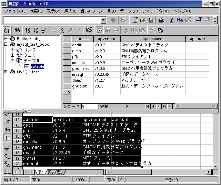Select row header 16 in spreadsheet
The image size is (221, 185).
(18, 142)
